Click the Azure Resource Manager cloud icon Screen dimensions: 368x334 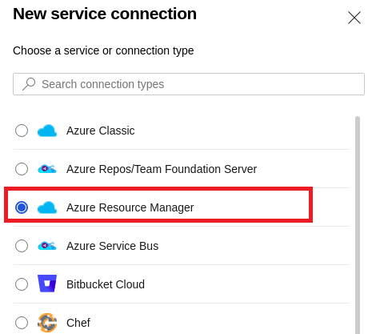tap(47, 207)
